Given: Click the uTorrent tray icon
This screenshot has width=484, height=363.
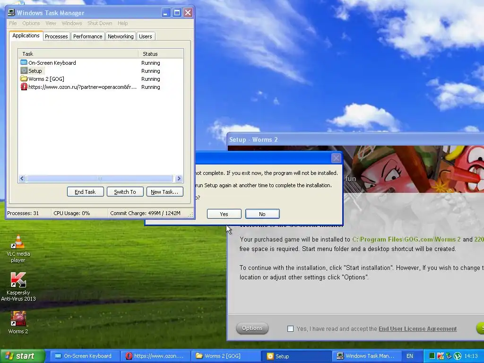Looking at the screenshot, I should [x=458, y=356].
